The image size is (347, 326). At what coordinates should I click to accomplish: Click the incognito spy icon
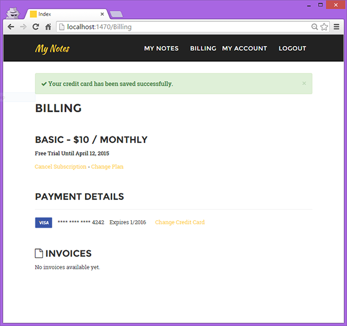(x=13, y=13)
